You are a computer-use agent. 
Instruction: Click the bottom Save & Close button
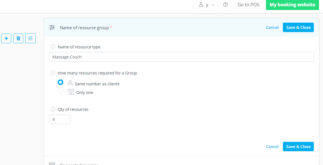pyautogui.click(x=298, y=147)
